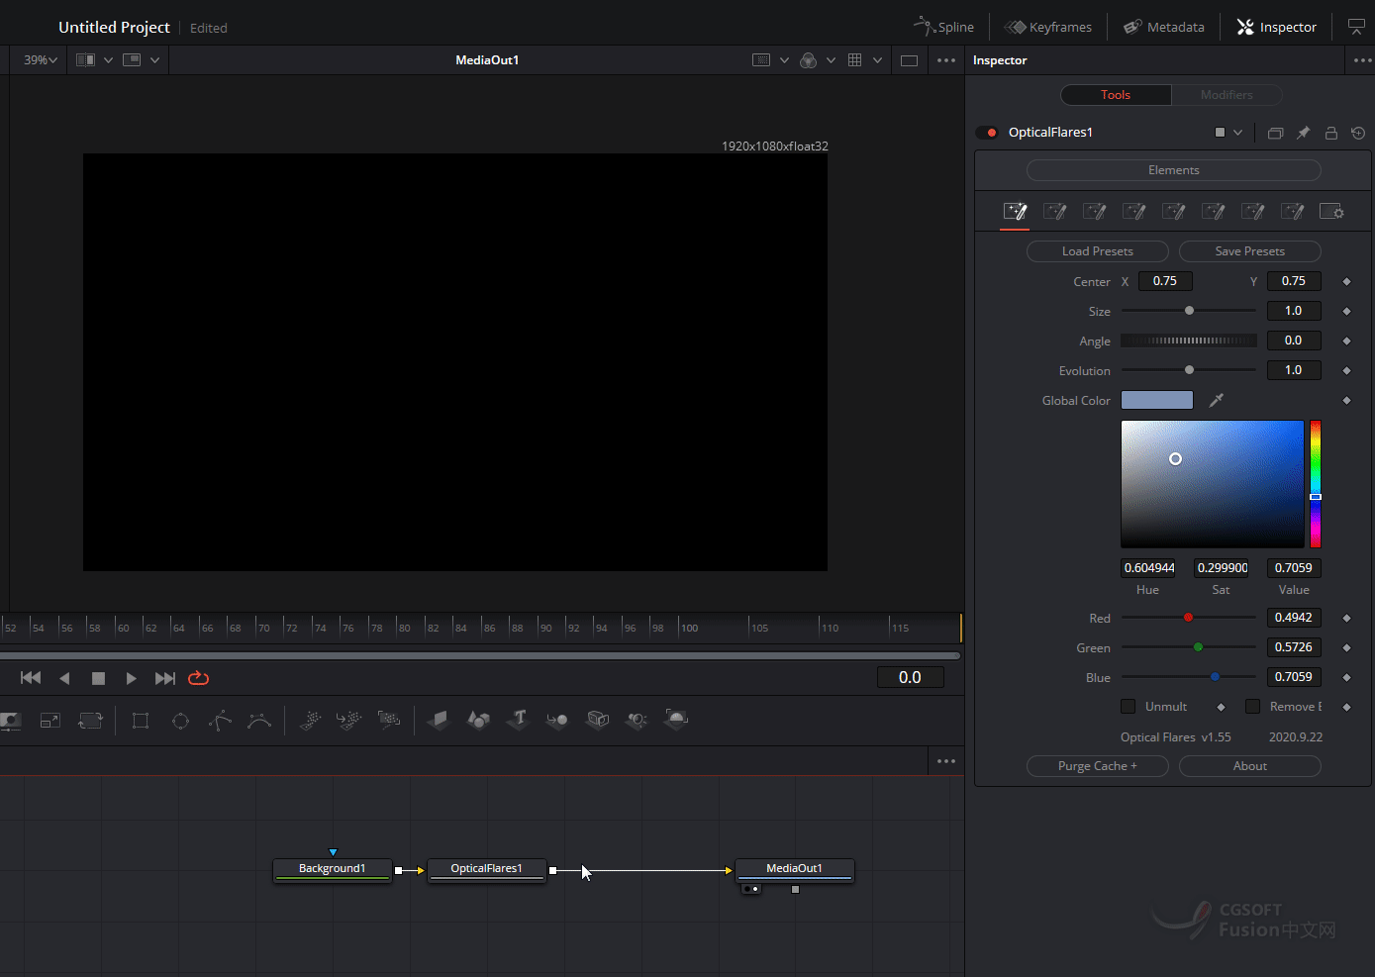The image size is (1375, 977).
Task: Add a Resize tool from the toolbar
Action: click(50, 721)
